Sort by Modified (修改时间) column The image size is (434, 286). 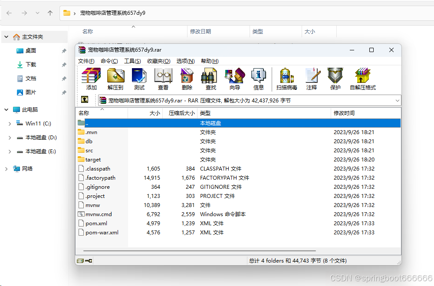(365, 113)
